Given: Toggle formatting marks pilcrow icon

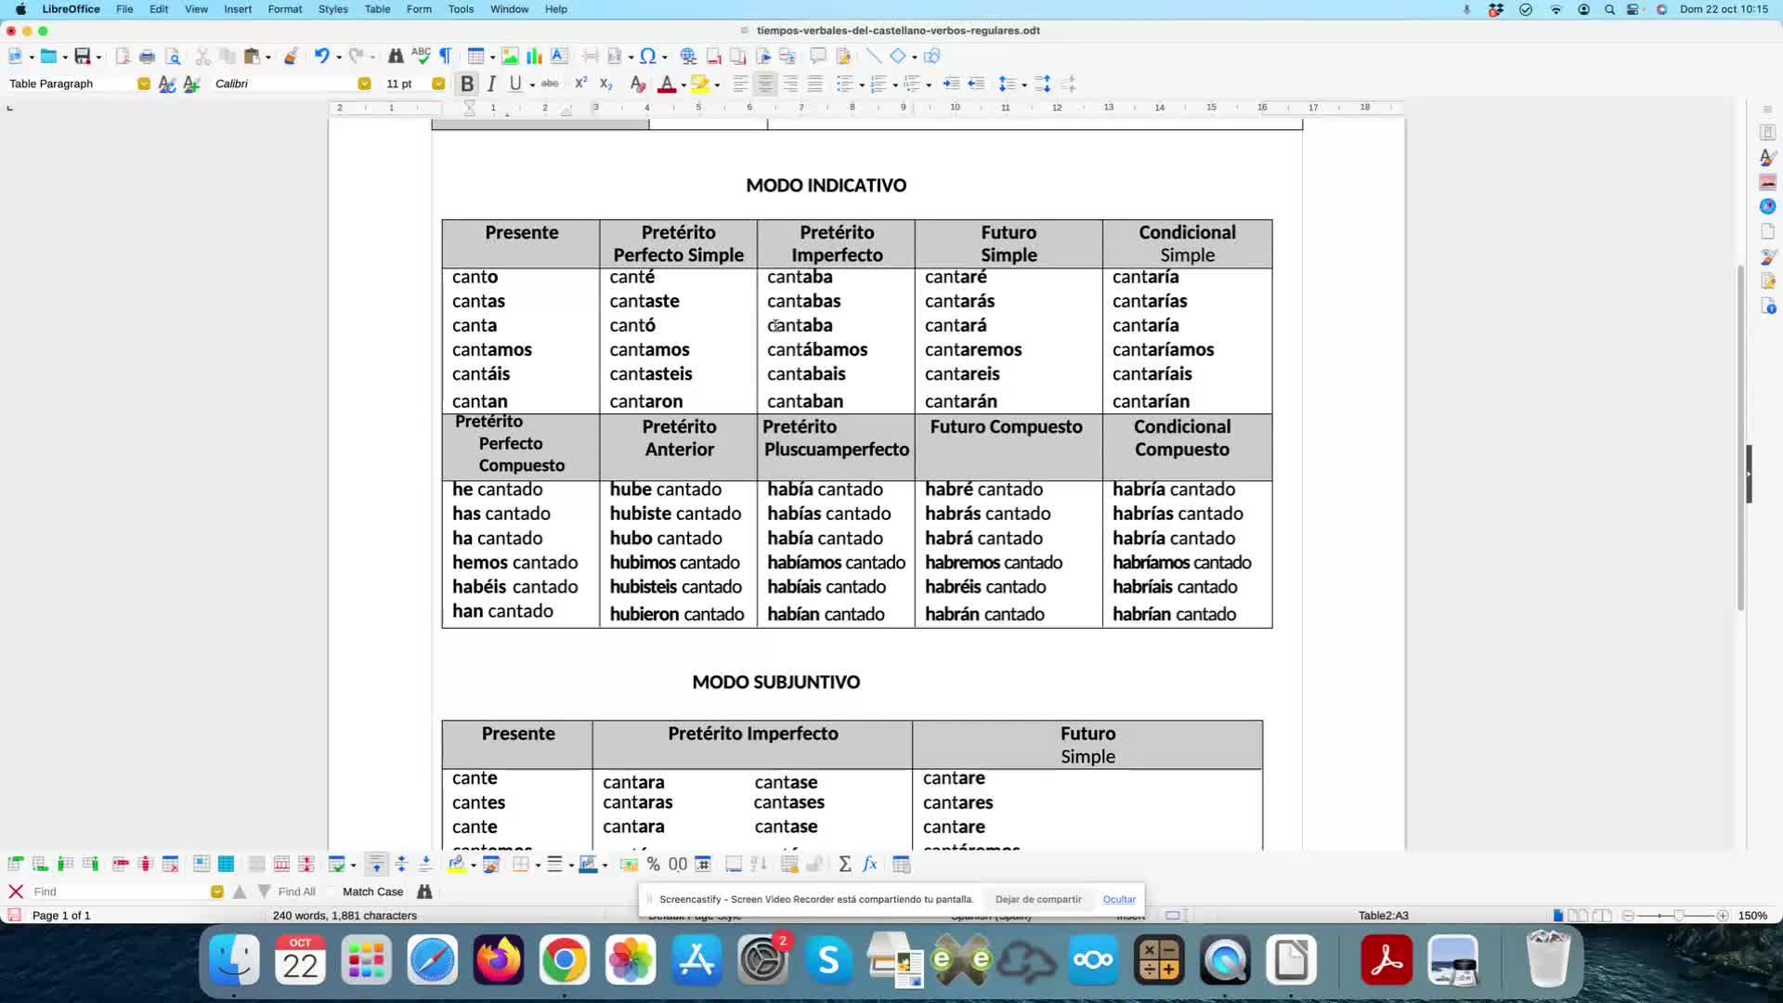Looking at the screenshot, I should point(446,57).
